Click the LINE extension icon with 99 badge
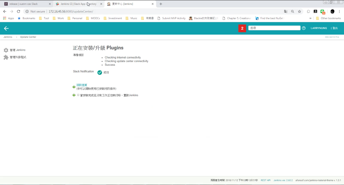Image resolution: width=344 pixels, height=185 pixels. click(x=323, y=12)
